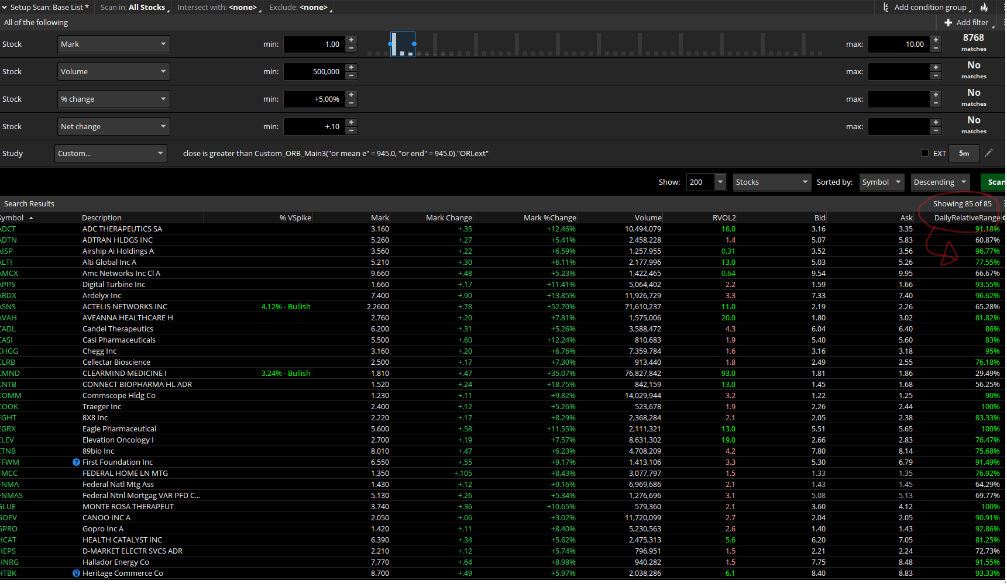Decrease Volume max value with minus
This screenshot has height=584, width=1007.
pos(936,76)
